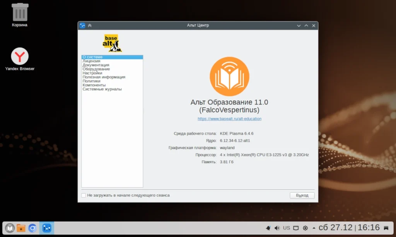Show the desktop using the far-right panel icon
The image size is (396, 237).
(x=386, y=228)
